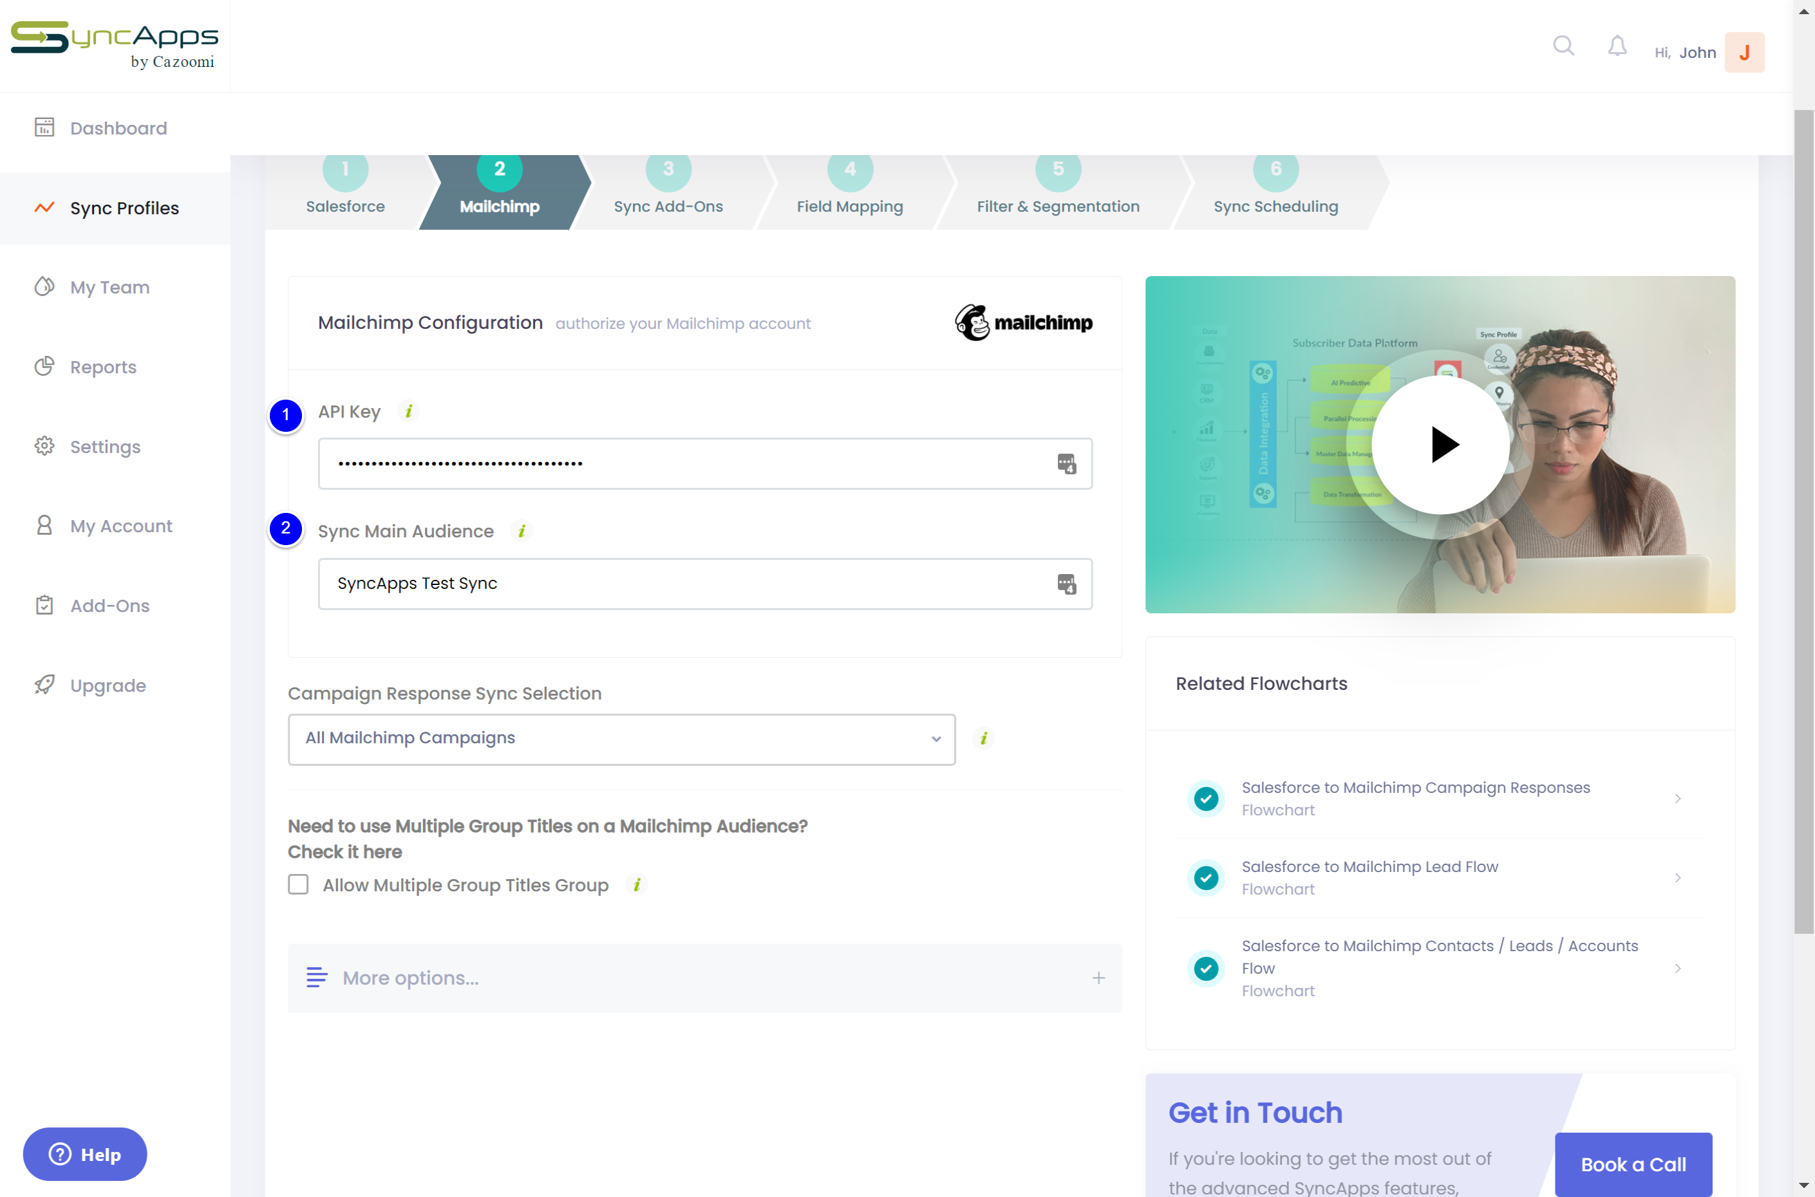
Task: Click the Help button
Action: [85, 1155]
